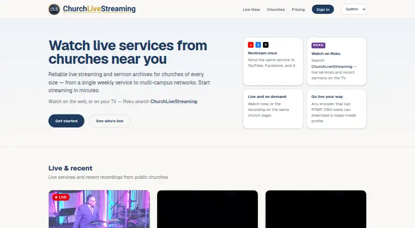
Task: Open the middle black recording thumbnail
Action: [208, 209]
